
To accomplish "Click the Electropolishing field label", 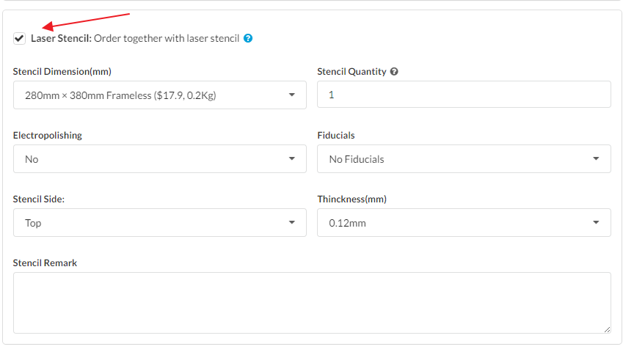I will tap(48, 136).
